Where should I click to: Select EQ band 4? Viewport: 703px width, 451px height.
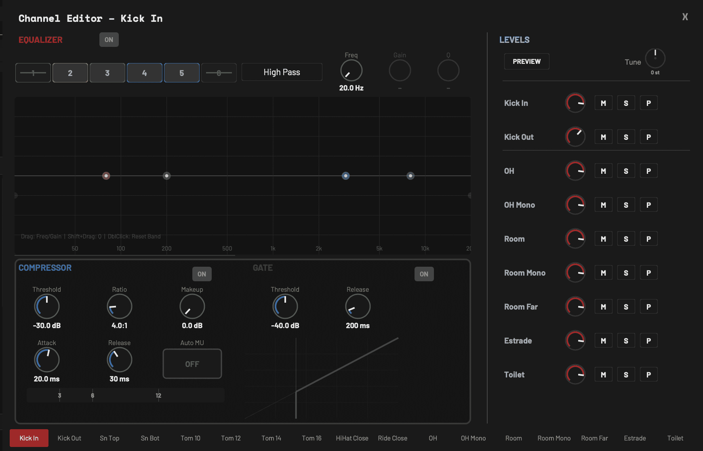coord(145,73)
